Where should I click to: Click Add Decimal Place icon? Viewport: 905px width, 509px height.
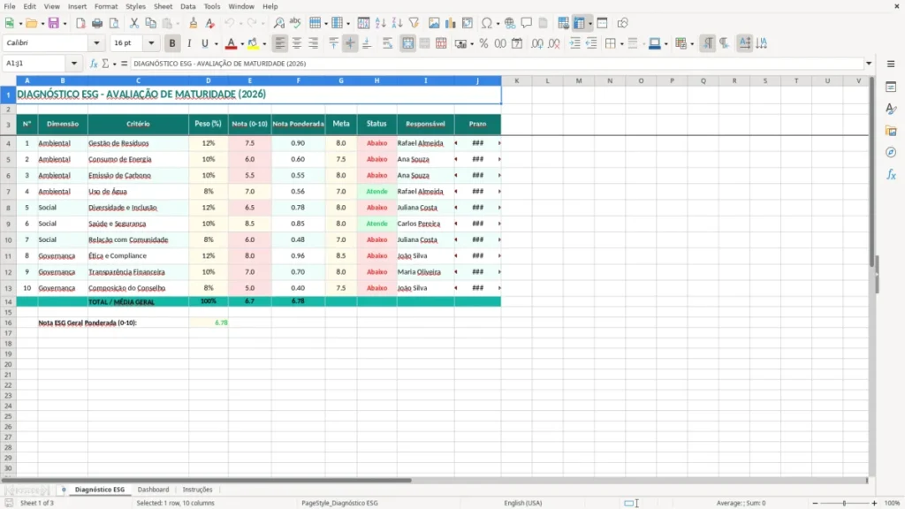coord(537,43)
